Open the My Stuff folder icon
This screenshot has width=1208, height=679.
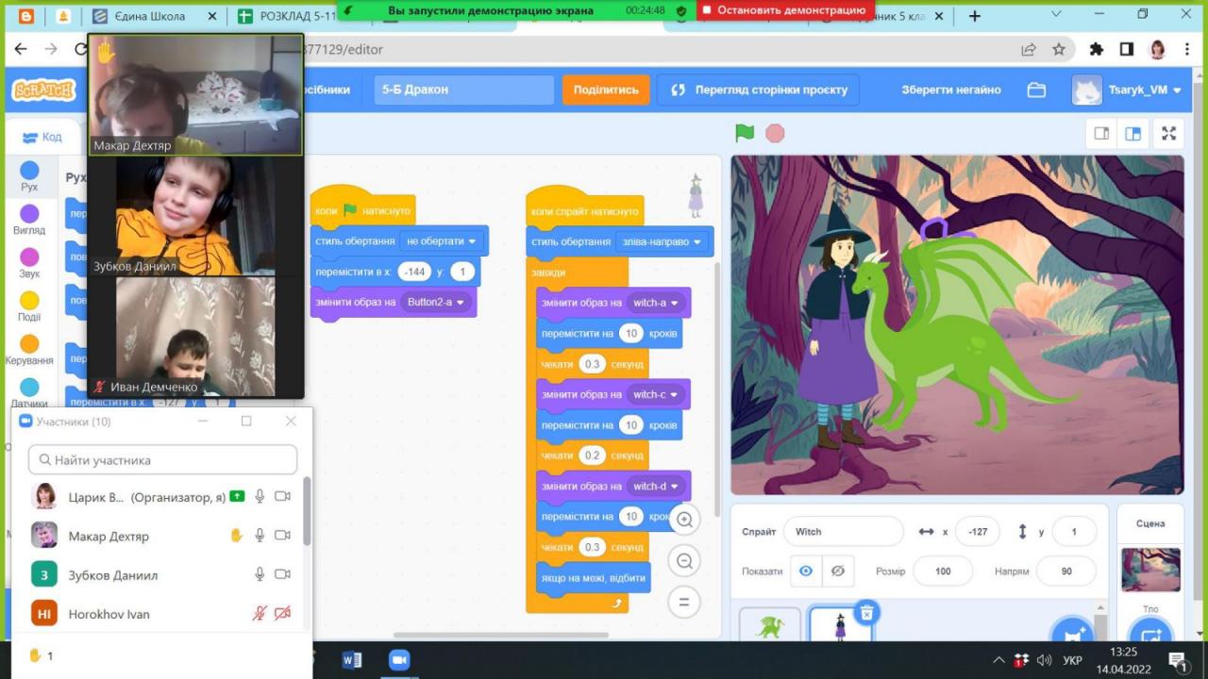pyautogui.click(x=1036, y=90)
